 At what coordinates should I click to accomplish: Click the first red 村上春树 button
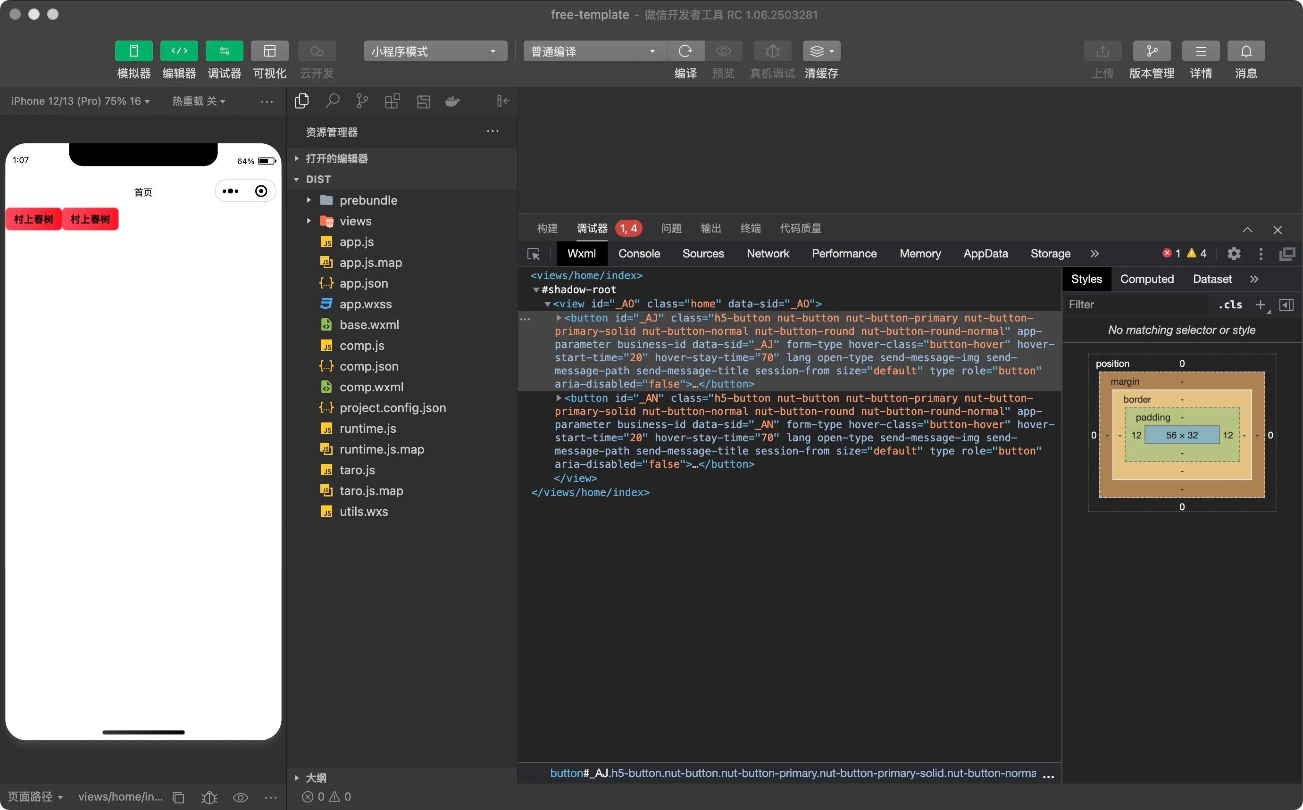click(x=34, y=219)
